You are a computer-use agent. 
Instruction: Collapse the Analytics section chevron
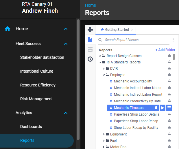66,113
